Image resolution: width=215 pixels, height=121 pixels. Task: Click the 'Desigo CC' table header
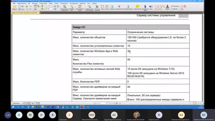131,27
